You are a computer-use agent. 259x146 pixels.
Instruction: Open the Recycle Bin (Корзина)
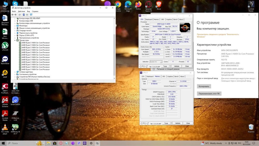coord(251,128)
